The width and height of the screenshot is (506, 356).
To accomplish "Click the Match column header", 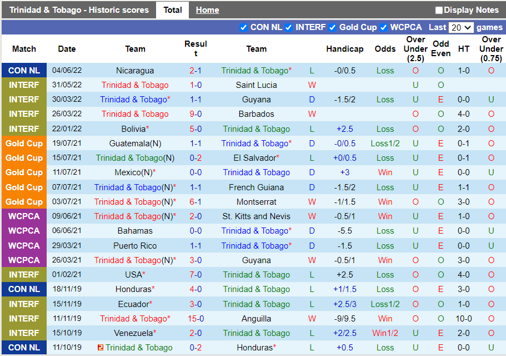I will (x=24, y=49).
